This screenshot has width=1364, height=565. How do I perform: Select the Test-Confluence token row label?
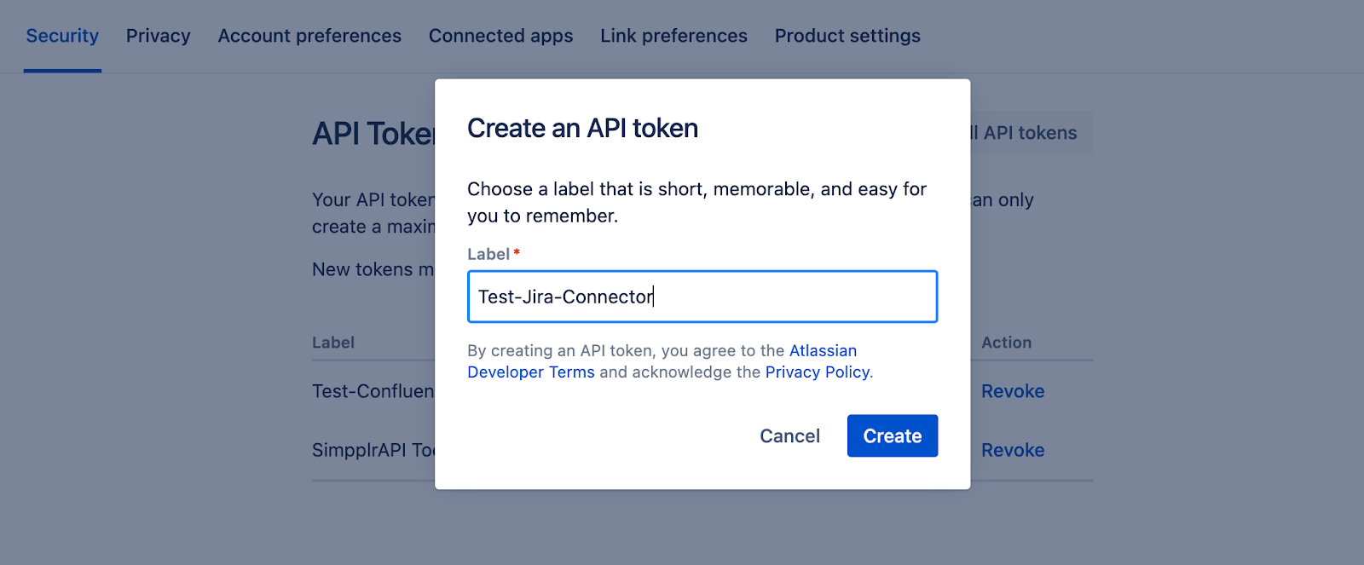click(x=373, y=391)
